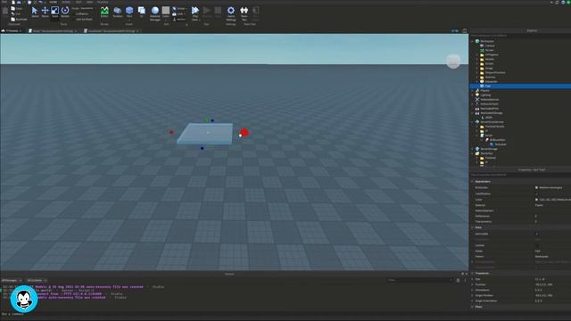Image resolution: width=571 pixels, height=321 pixels.
Task: Click the Paste clipboard button
Action: click(x=5, y=12)
